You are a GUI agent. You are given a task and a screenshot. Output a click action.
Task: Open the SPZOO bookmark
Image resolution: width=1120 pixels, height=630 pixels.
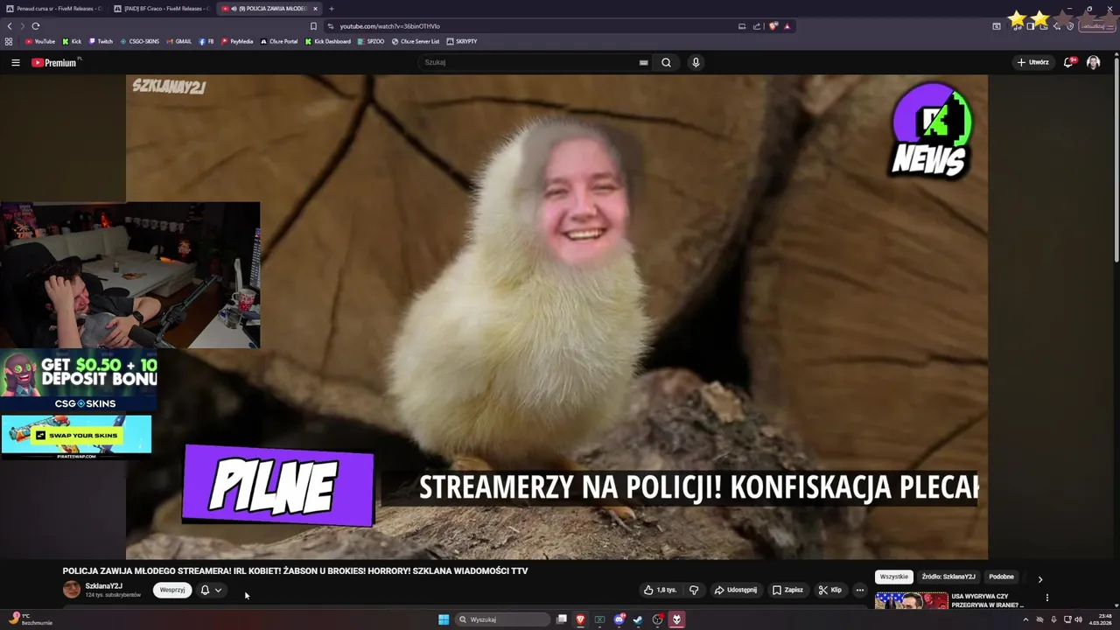click(371, 41)
